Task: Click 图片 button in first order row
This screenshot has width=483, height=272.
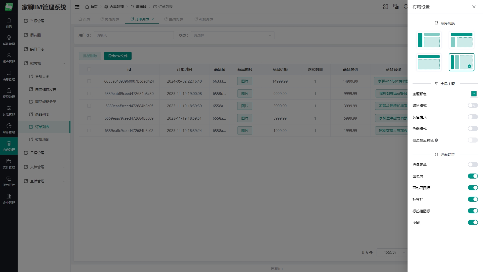Action: coord(245,81)
